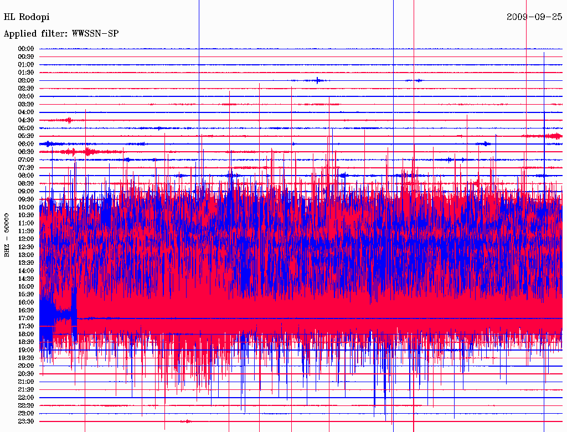
Task: Click the 12:30 time label
Action: (x=25, y=247)
